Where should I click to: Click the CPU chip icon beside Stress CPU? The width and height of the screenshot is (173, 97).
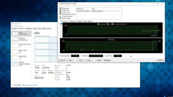pyautogui.click(x=60, y=8)
